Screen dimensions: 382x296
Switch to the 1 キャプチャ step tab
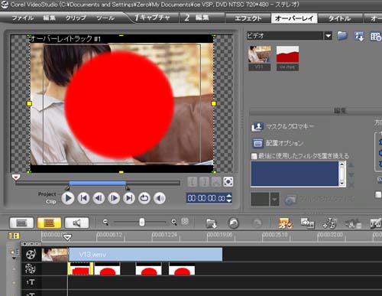coord(152,18)
